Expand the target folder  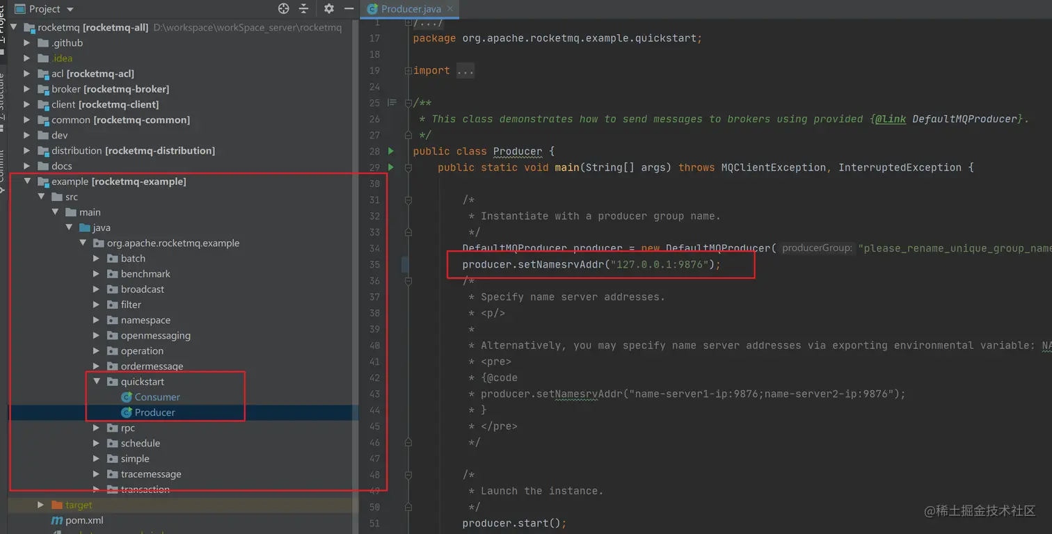click(x=41, y=505)
